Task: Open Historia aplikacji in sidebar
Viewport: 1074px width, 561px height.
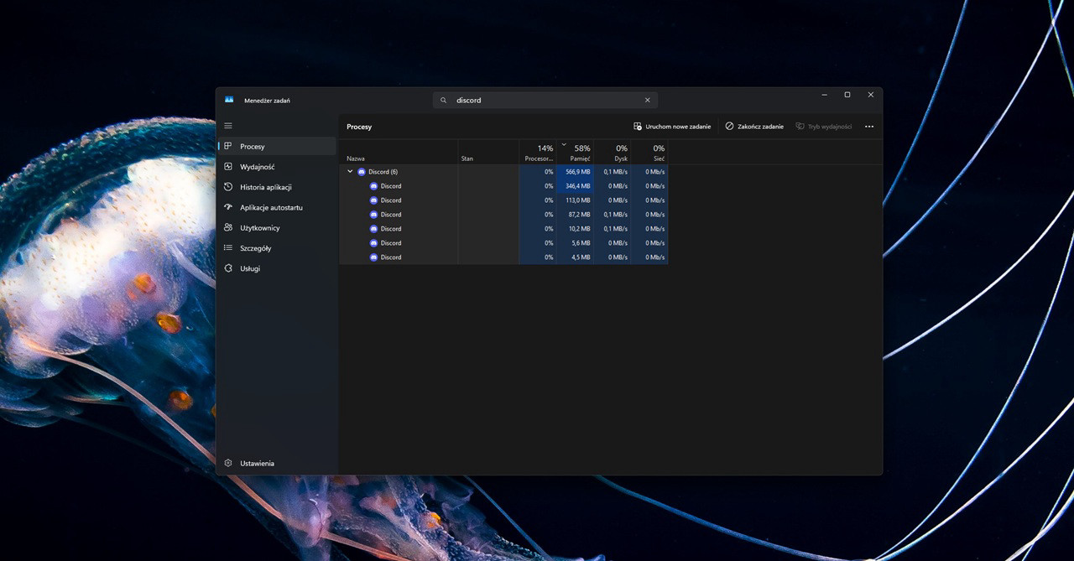Action: coord(265,187)
